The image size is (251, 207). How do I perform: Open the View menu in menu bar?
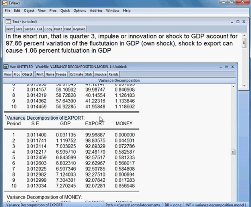pos(42,11)
